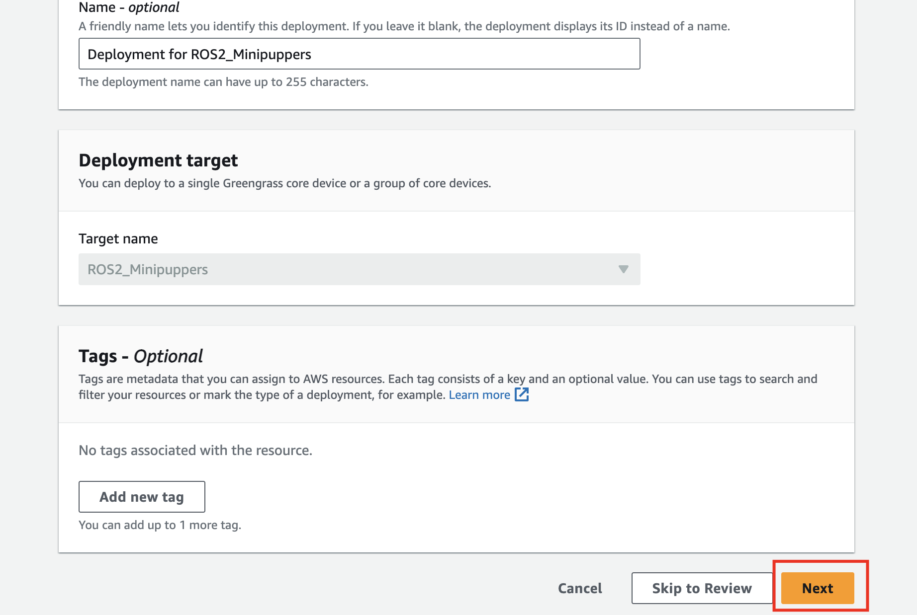Click Skip to Review
The image size is (917, 615).
pos(701,588)
